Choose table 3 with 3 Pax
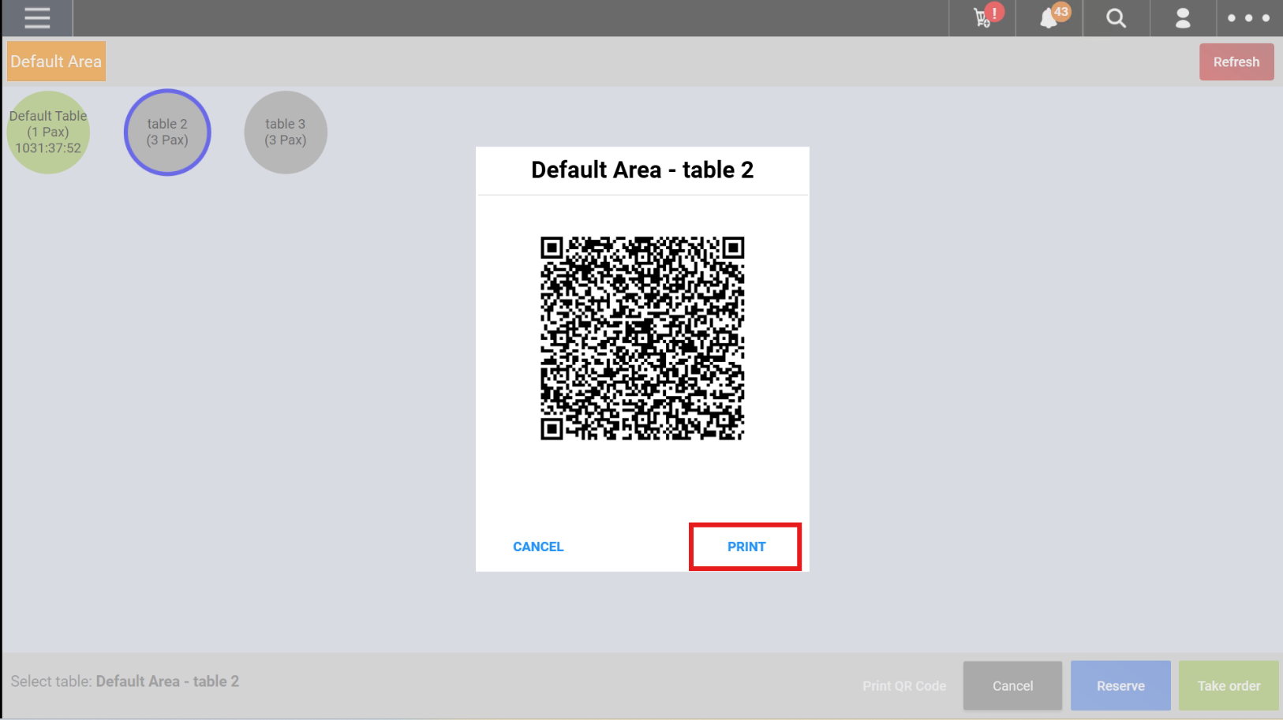The image size is (1283, 720). pyautogui.click(x=286, y=132)
